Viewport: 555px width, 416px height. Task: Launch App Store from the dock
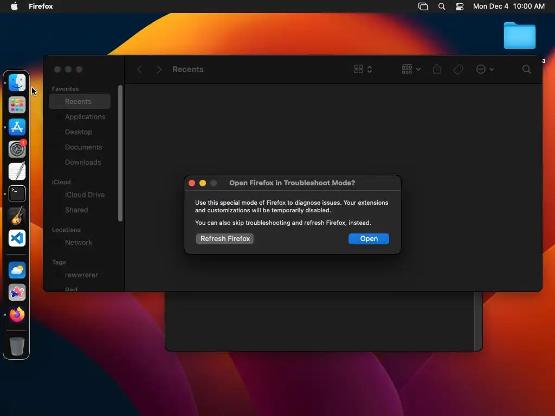pos(17,127)
